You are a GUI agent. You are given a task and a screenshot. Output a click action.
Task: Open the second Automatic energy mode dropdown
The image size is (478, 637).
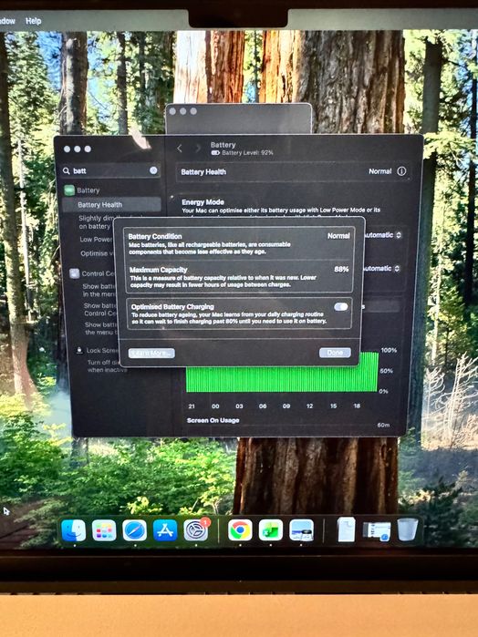coord(382,269)
